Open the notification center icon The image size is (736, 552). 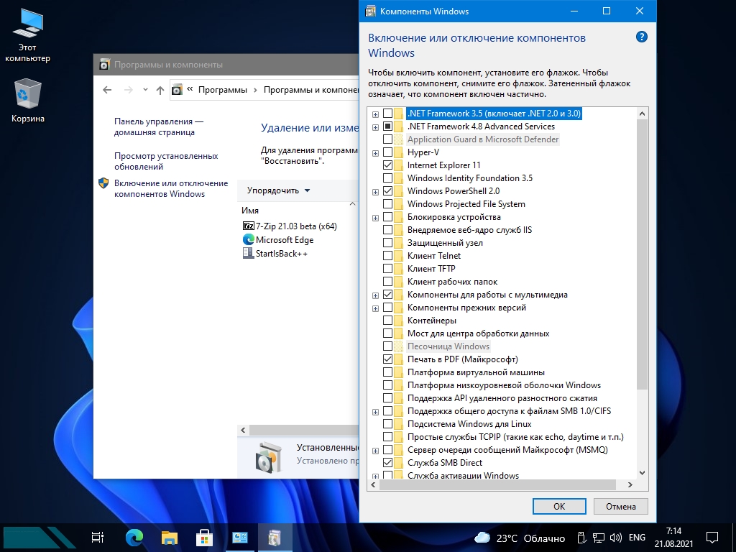click(x=712, y=537)
